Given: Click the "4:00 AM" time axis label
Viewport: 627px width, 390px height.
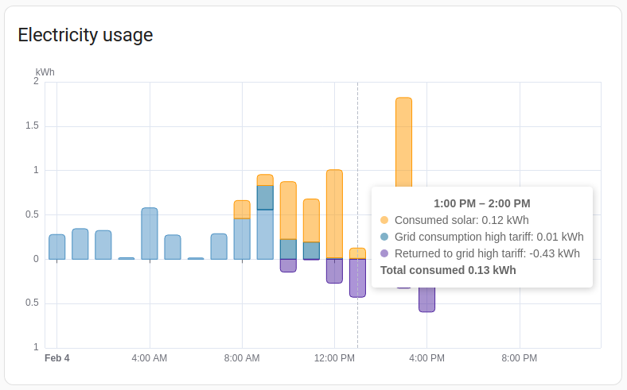Looking at the screenshot, I should [x=150, y=358].
